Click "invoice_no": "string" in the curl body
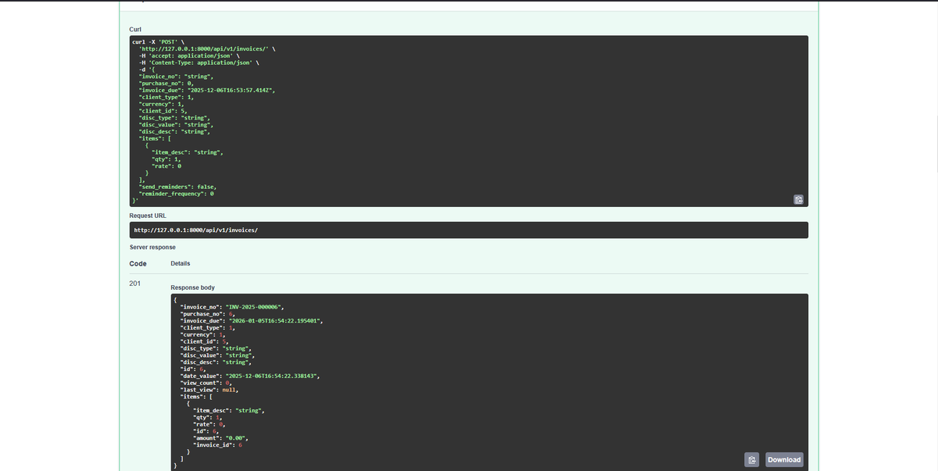Screen dimensions: 938x471 point(177,77)
